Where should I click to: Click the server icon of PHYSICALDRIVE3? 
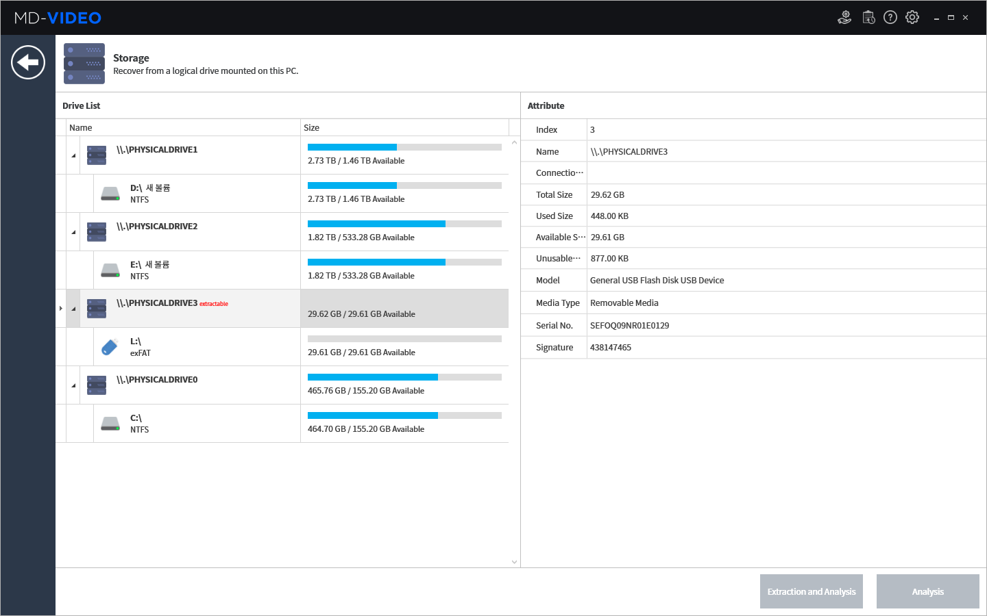point(97,309)
